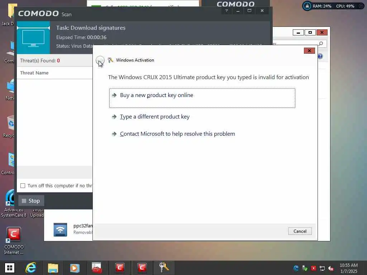Click the blue crescent tray icon
Screen dimensions: 367x275
click(x=296, y=268)
